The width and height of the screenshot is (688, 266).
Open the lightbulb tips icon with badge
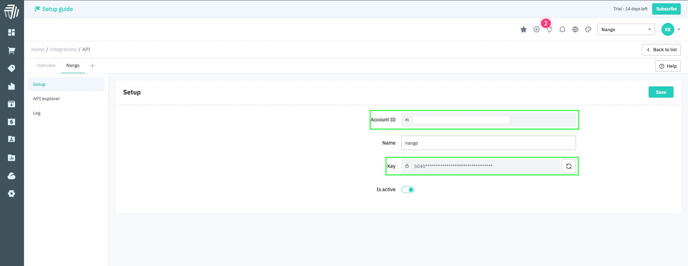click(x=549, y=29)
